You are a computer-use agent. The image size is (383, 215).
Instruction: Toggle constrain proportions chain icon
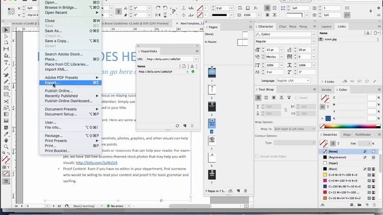pos(118,11)
